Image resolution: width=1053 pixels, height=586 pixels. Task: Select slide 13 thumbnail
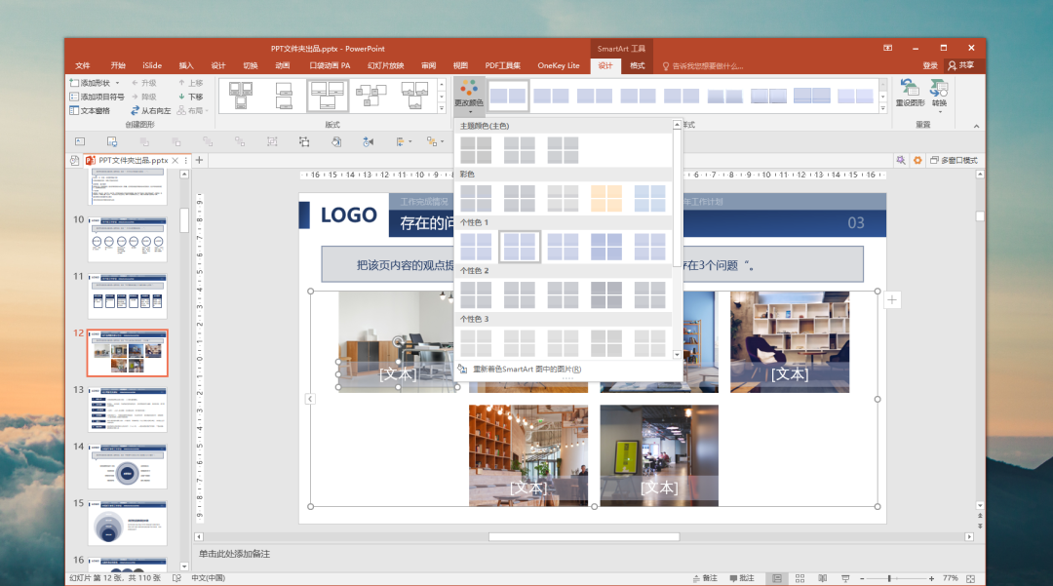[x=127, y=410]
